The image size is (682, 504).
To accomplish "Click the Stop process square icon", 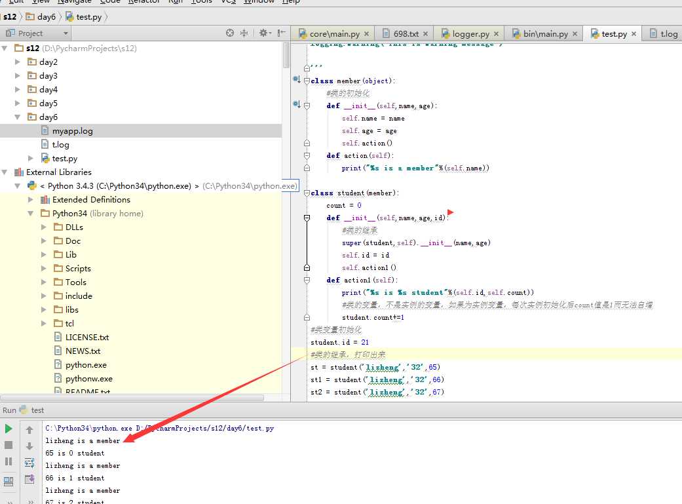I will (9, 445).
